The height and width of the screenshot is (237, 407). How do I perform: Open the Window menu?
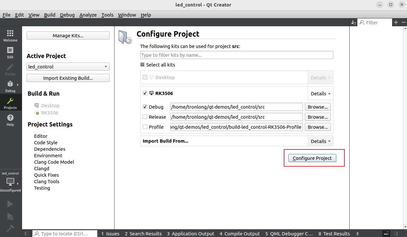pos(127,15)
